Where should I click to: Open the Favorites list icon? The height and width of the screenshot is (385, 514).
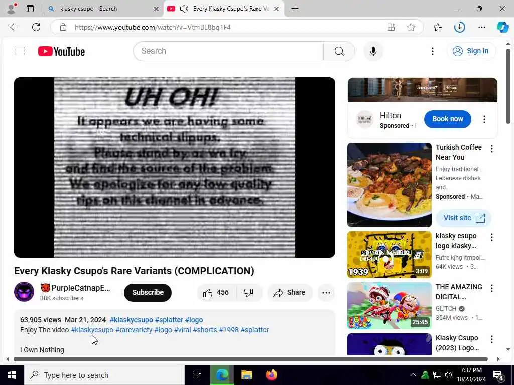(438, 27)
